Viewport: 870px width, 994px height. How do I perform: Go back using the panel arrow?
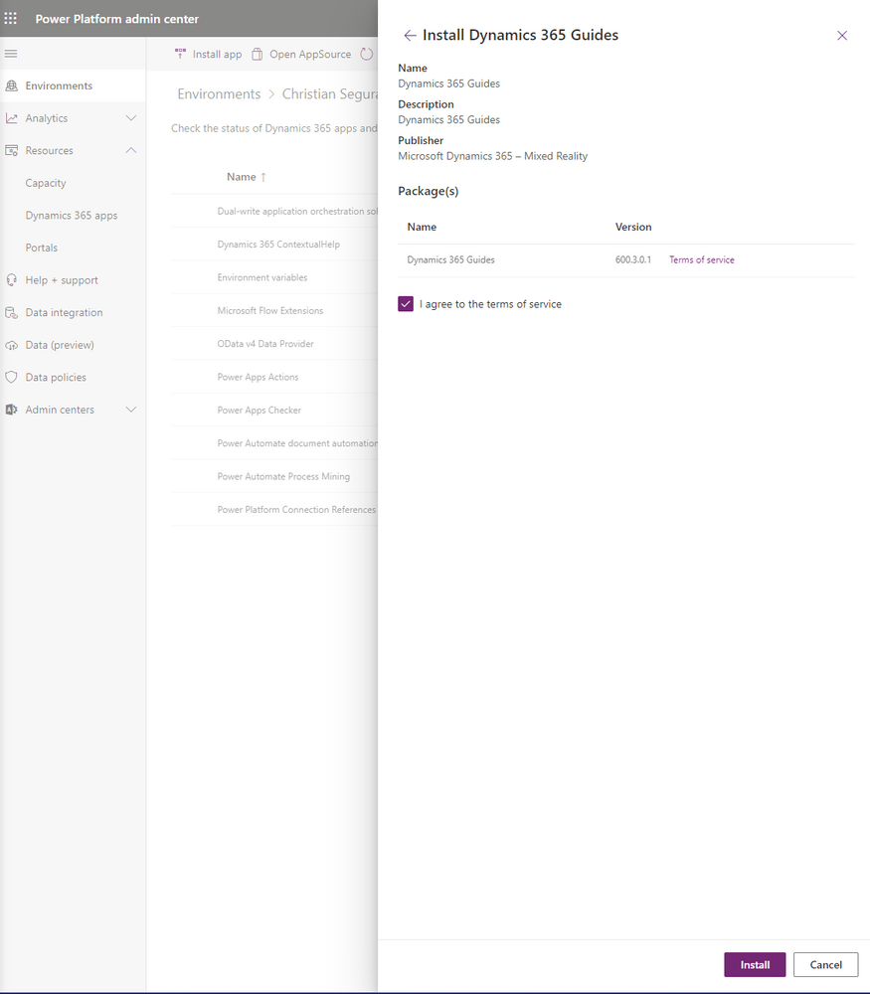click(x=410, y=36)
